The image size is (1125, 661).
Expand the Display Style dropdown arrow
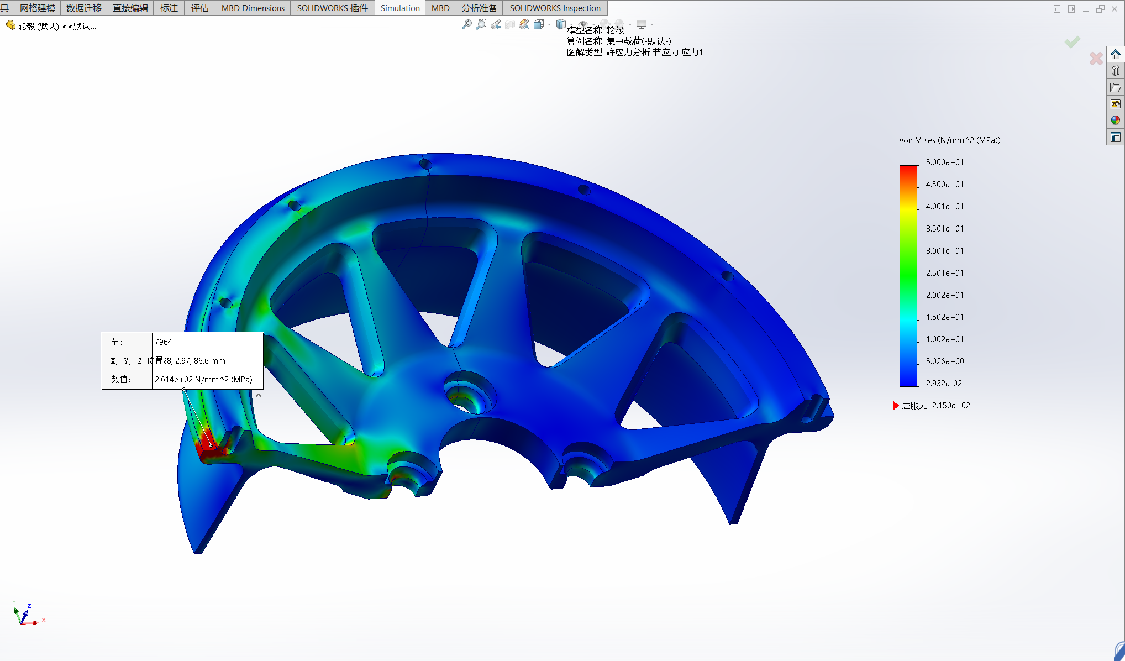pyautogui.click(x=571, y=24)
